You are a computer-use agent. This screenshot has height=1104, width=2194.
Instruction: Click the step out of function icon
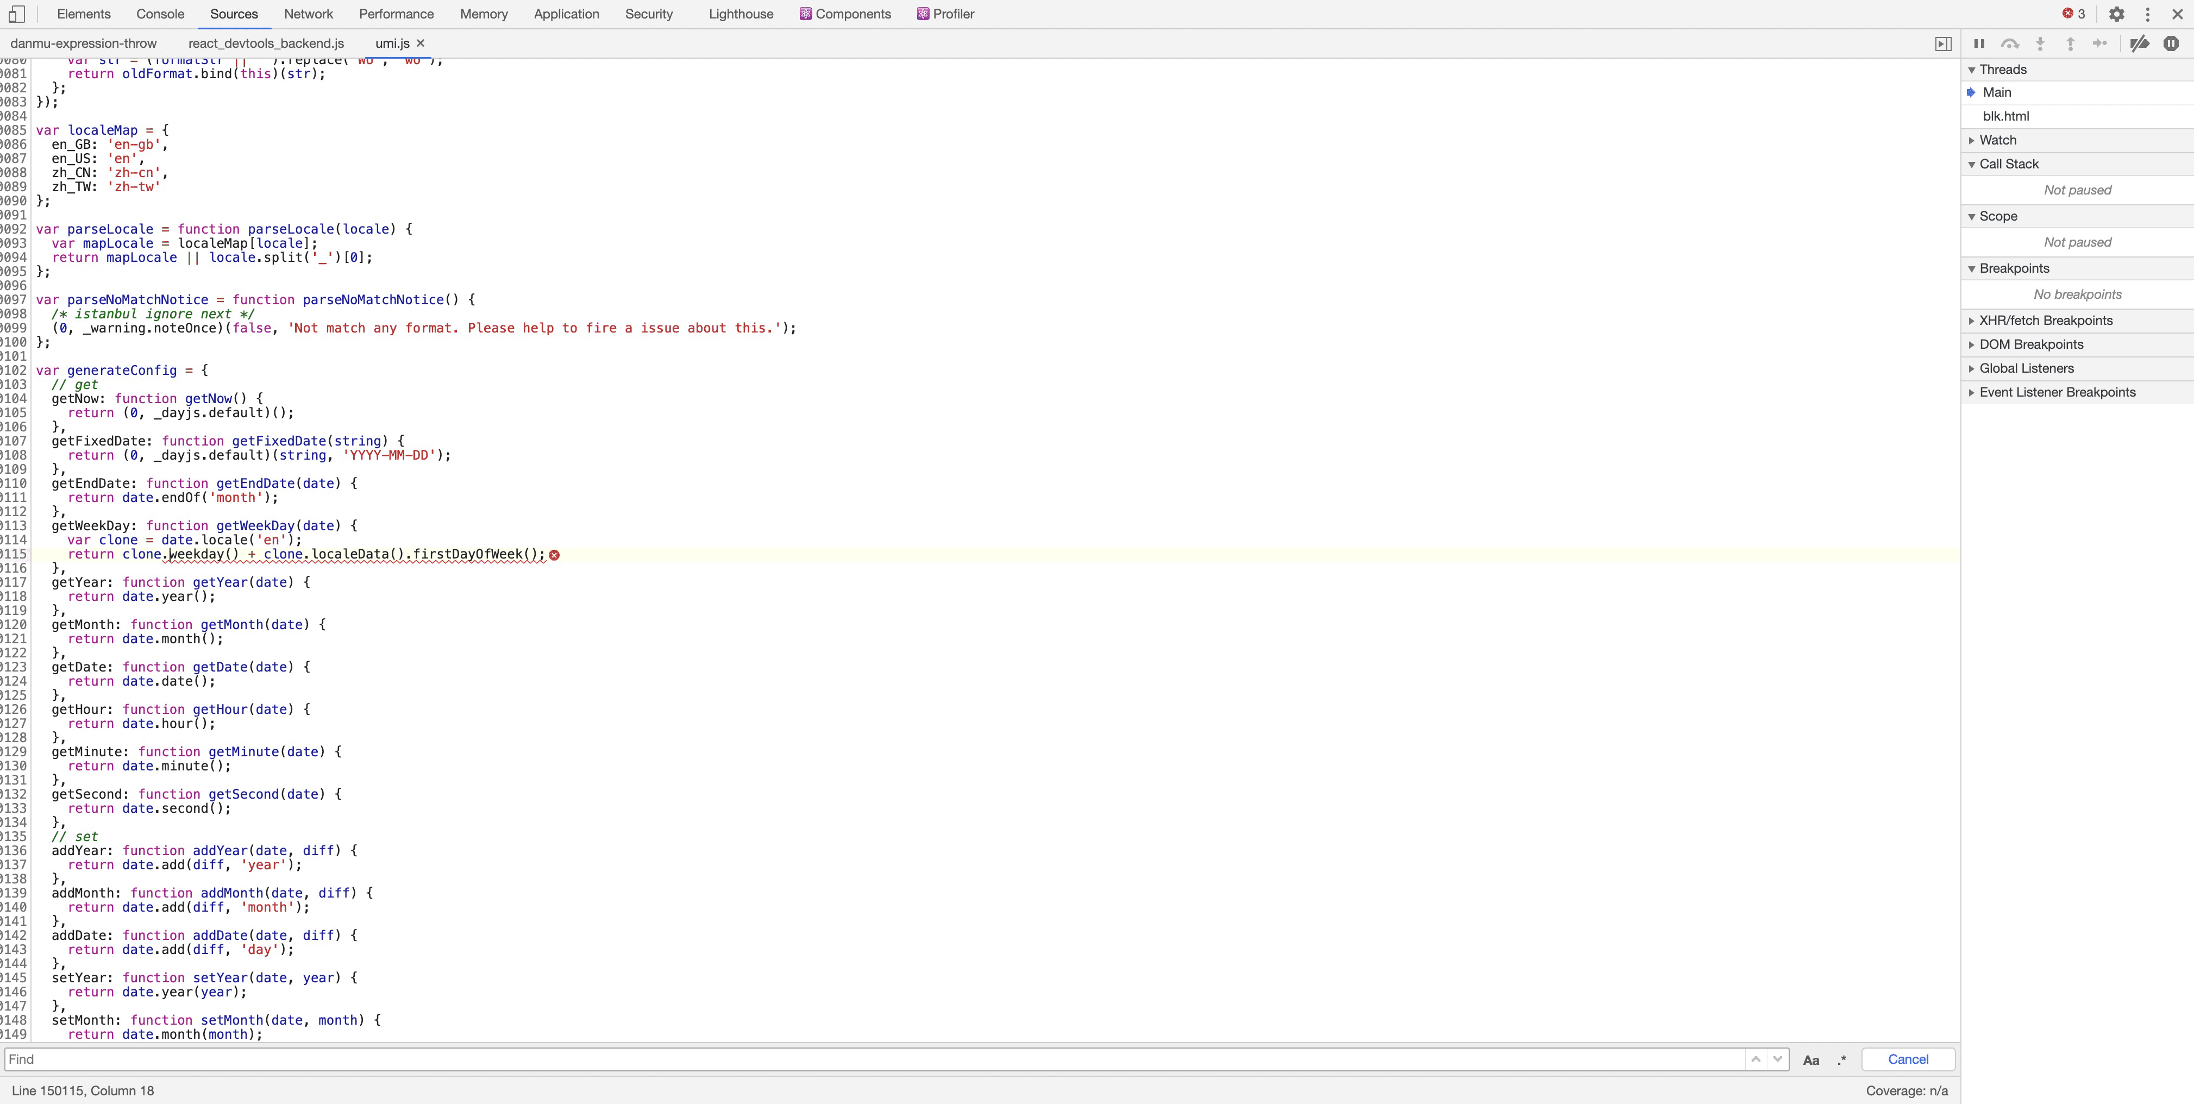pos(2071,43)
